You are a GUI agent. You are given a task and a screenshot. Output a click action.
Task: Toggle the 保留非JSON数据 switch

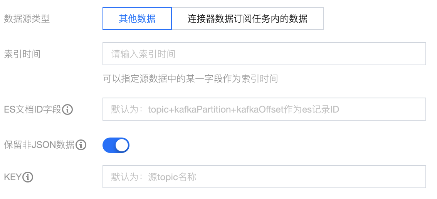116,145
